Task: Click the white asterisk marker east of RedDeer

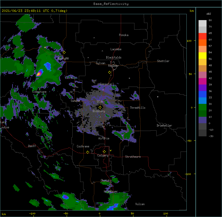Action: pos(129,78)
